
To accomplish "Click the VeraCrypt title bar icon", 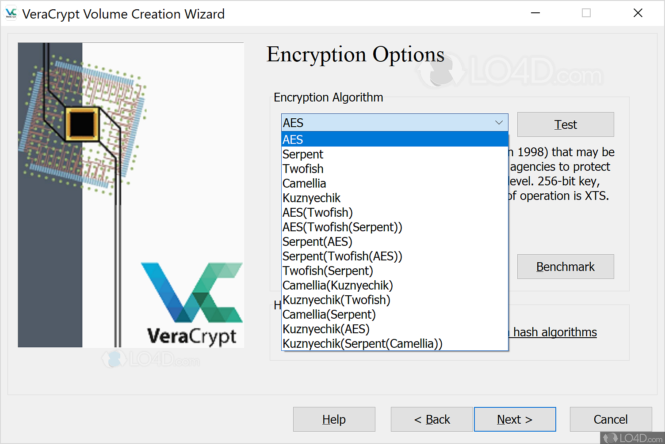I will click(11, 14).
